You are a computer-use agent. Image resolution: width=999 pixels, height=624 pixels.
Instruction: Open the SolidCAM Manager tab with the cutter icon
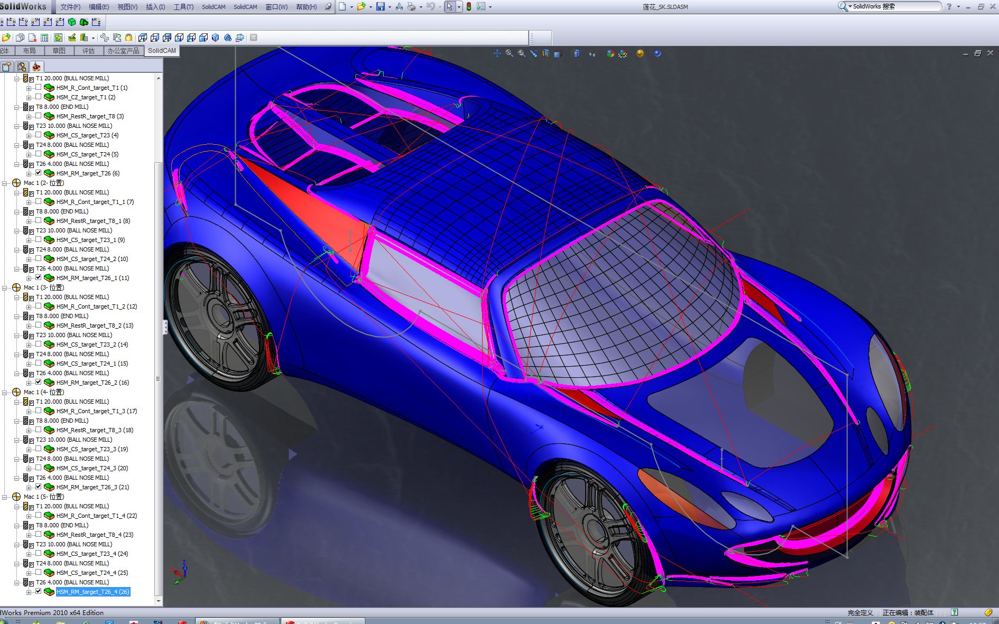[36, 67]
